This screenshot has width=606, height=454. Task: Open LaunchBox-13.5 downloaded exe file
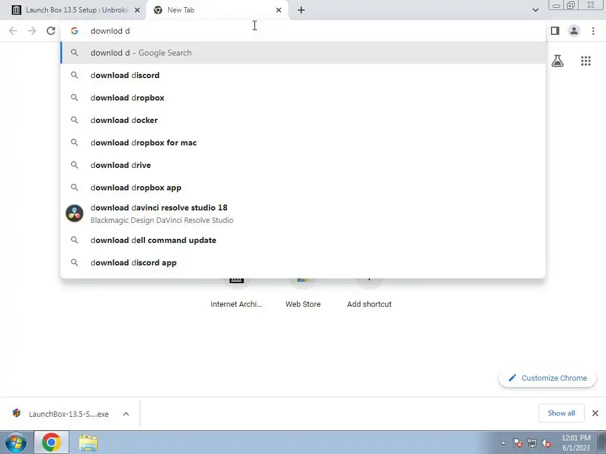tap(62, 414)
